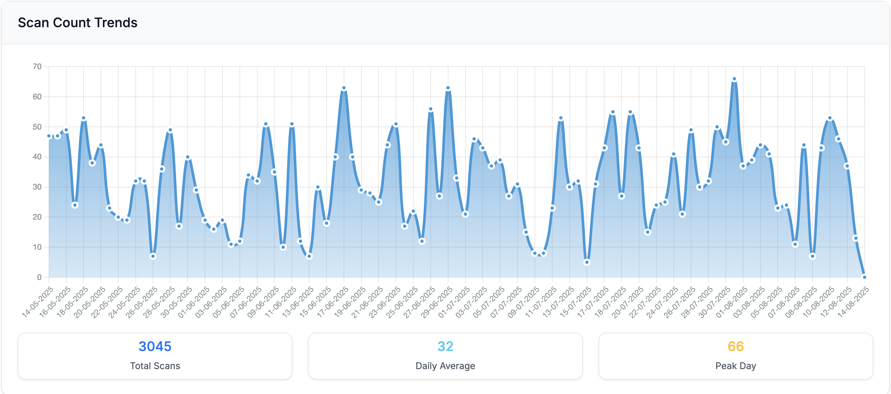
Task: Click the Scan Count Trends heading
Action: click(78, 23)
